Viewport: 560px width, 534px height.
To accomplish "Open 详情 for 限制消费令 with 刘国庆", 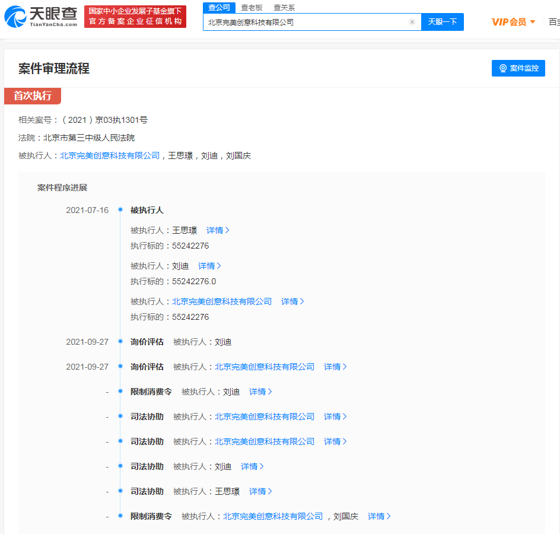I will (378, 516).
